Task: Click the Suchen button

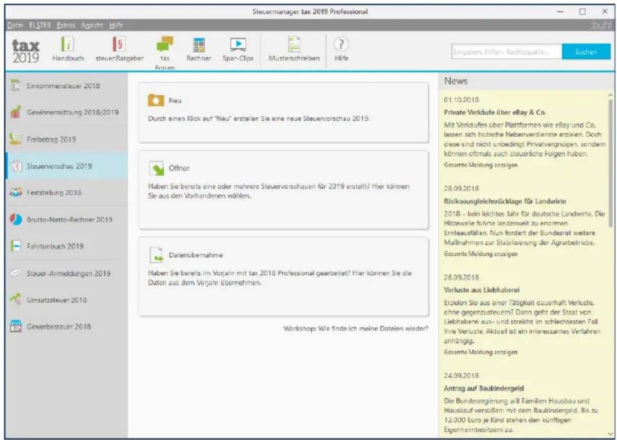Action: click(x=586, y=52)
